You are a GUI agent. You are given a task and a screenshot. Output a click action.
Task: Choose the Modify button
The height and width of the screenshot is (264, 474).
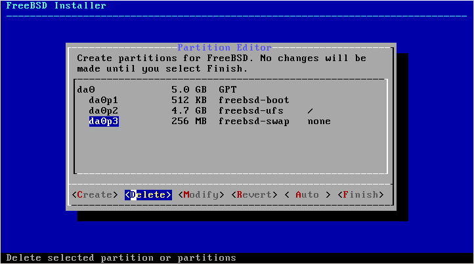pyautogui.click(x=201, y=195)
